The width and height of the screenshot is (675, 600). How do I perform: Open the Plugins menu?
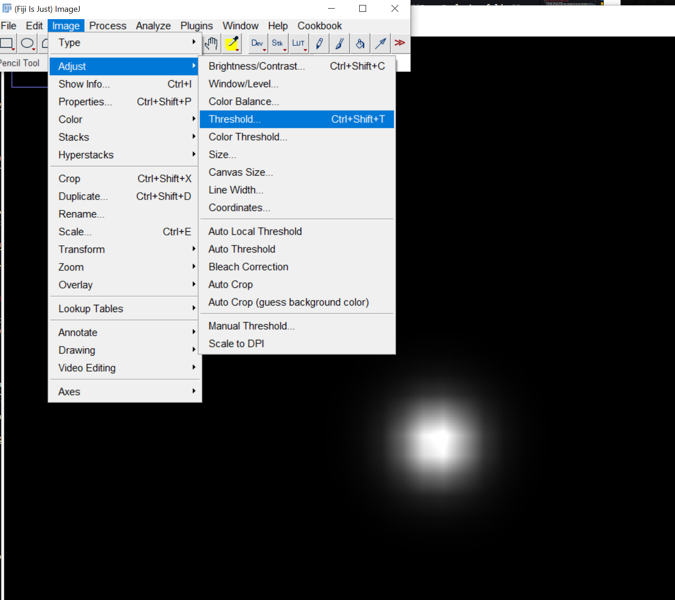[196, 26]
